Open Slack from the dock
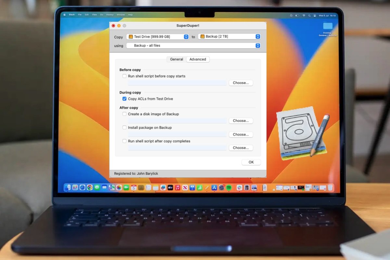The image size is (390, 260). [x=240, y=188]
